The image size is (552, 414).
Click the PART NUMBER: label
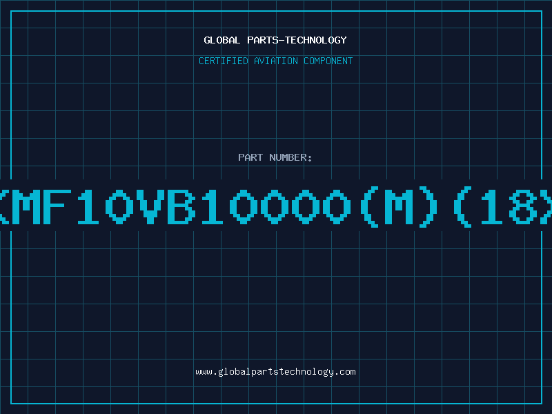tap(275, 157)
